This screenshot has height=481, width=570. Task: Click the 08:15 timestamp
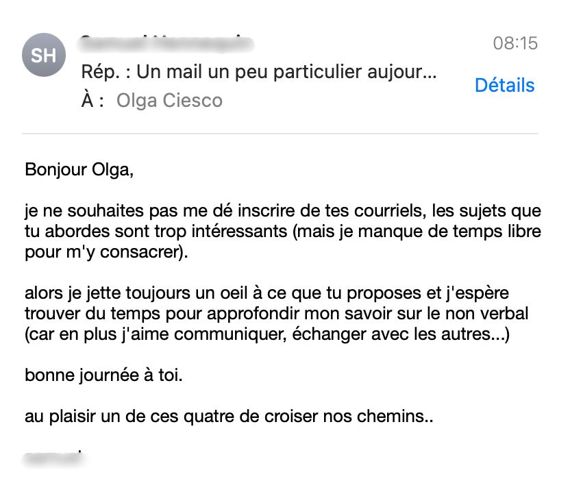pos(515,43)
